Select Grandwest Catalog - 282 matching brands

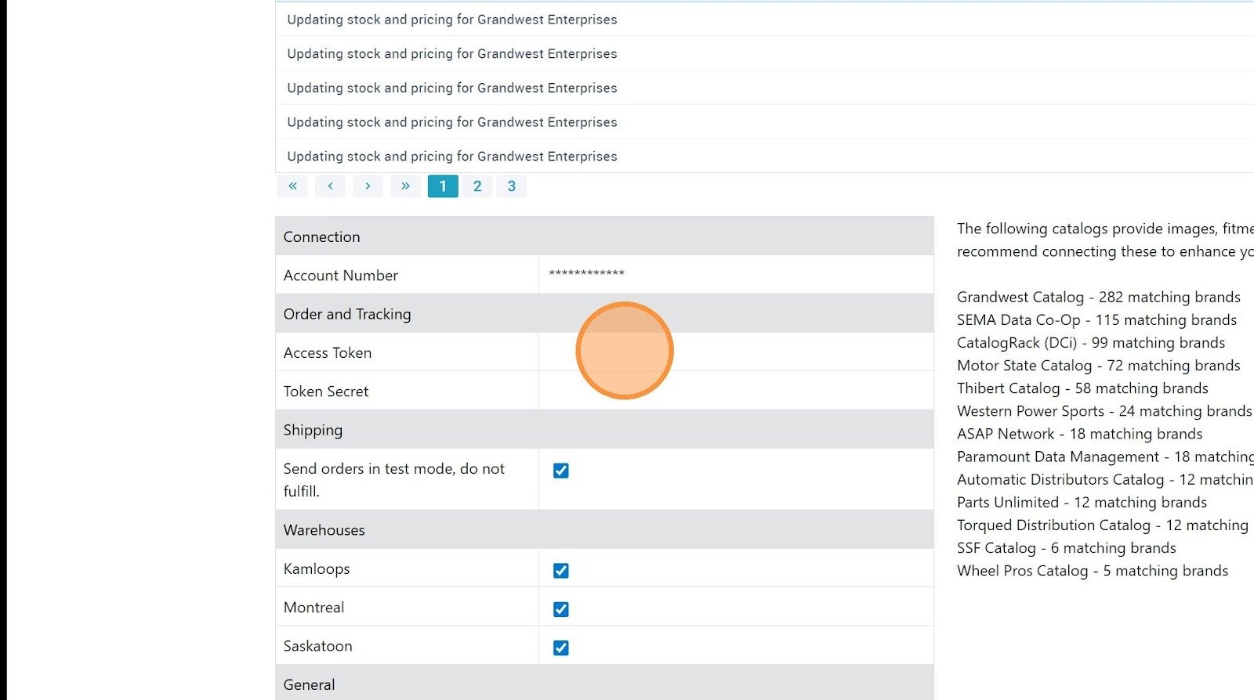[x=1098, y=297]
